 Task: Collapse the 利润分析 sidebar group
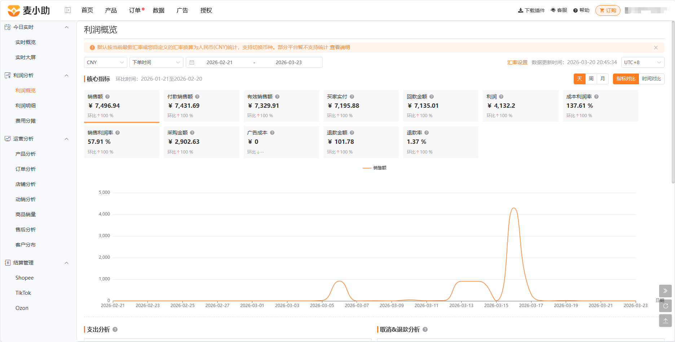pos(66,75)
